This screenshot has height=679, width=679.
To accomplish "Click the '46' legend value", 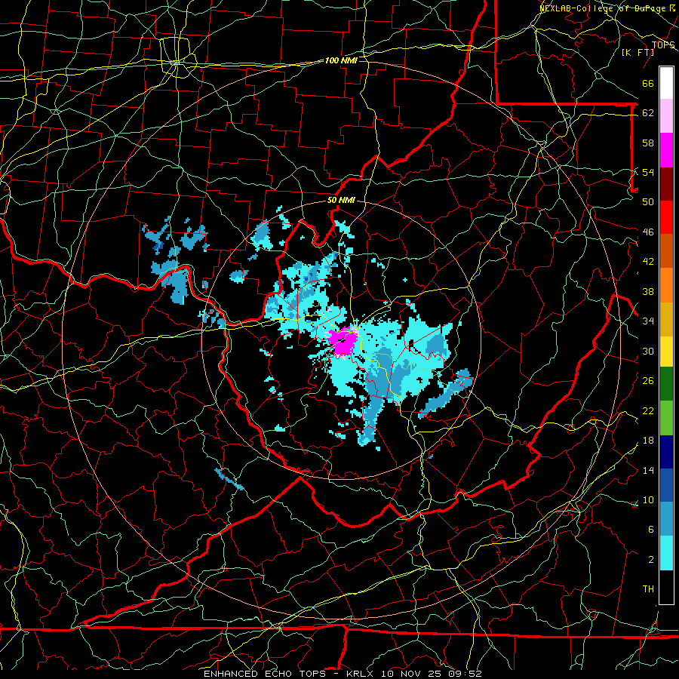I will (648, 232).
